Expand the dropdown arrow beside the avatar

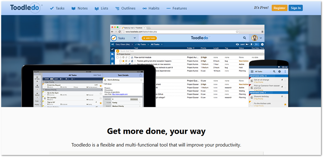coord(261,38)
